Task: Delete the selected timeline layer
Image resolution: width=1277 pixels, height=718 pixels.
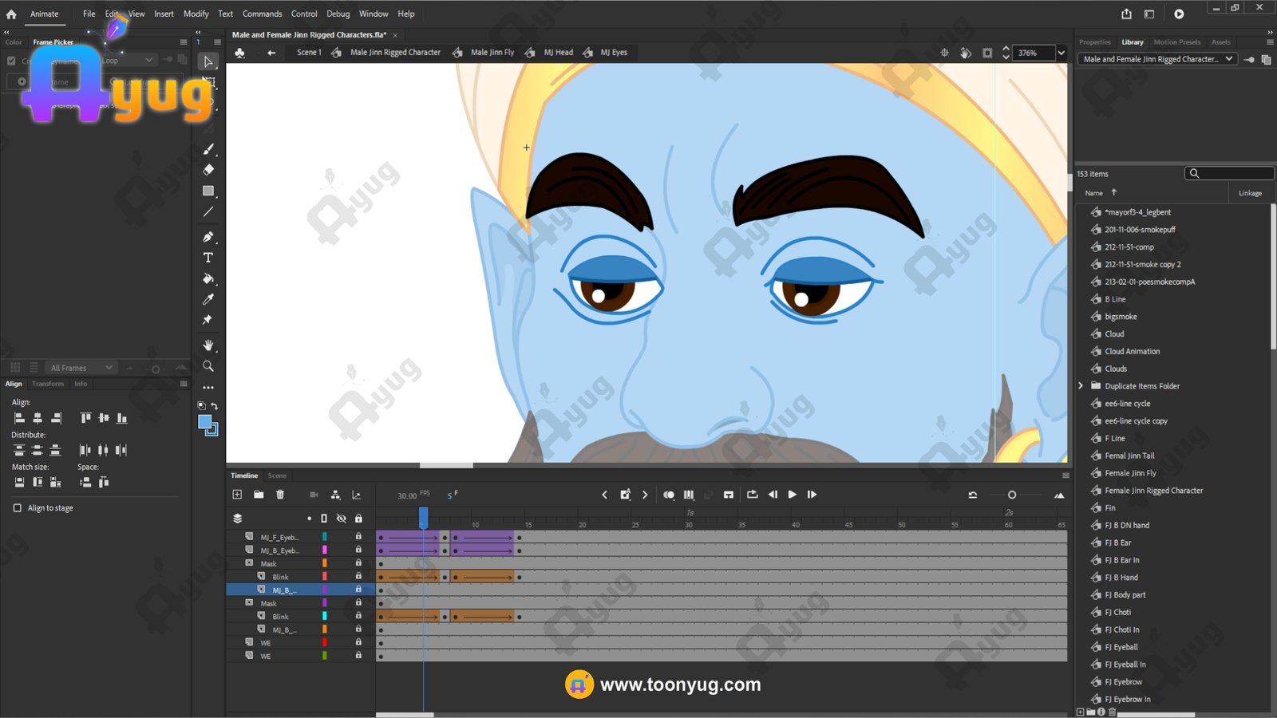Action: 280,495
